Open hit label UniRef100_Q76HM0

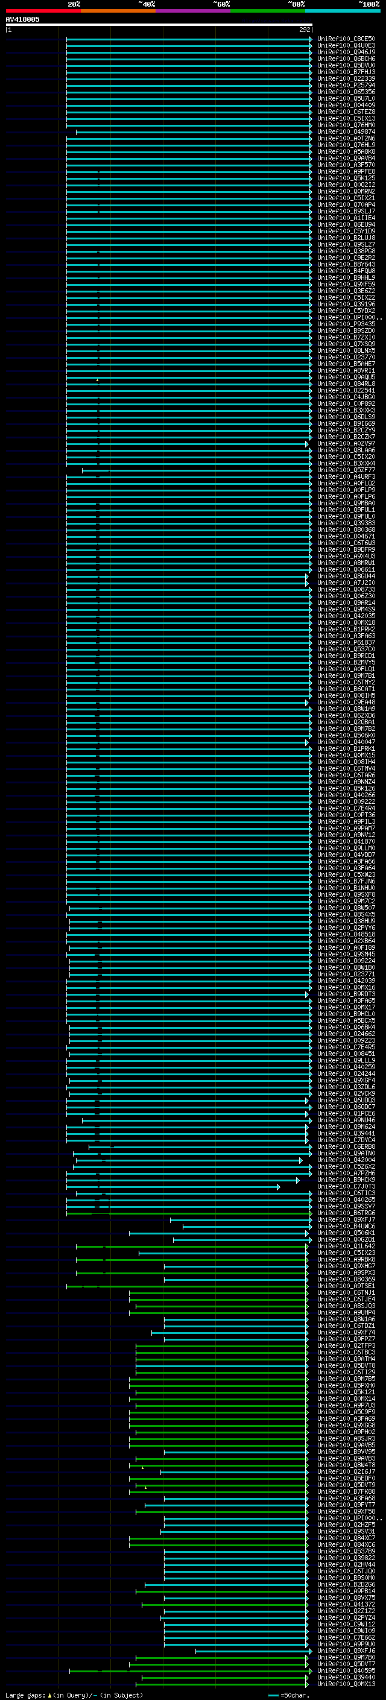coord(346,125)
